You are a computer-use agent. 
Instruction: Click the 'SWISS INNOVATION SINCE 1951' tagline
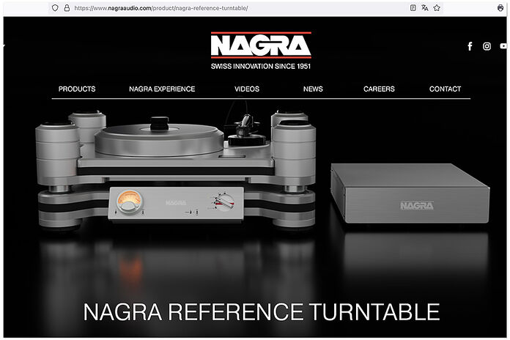[261, 67]
